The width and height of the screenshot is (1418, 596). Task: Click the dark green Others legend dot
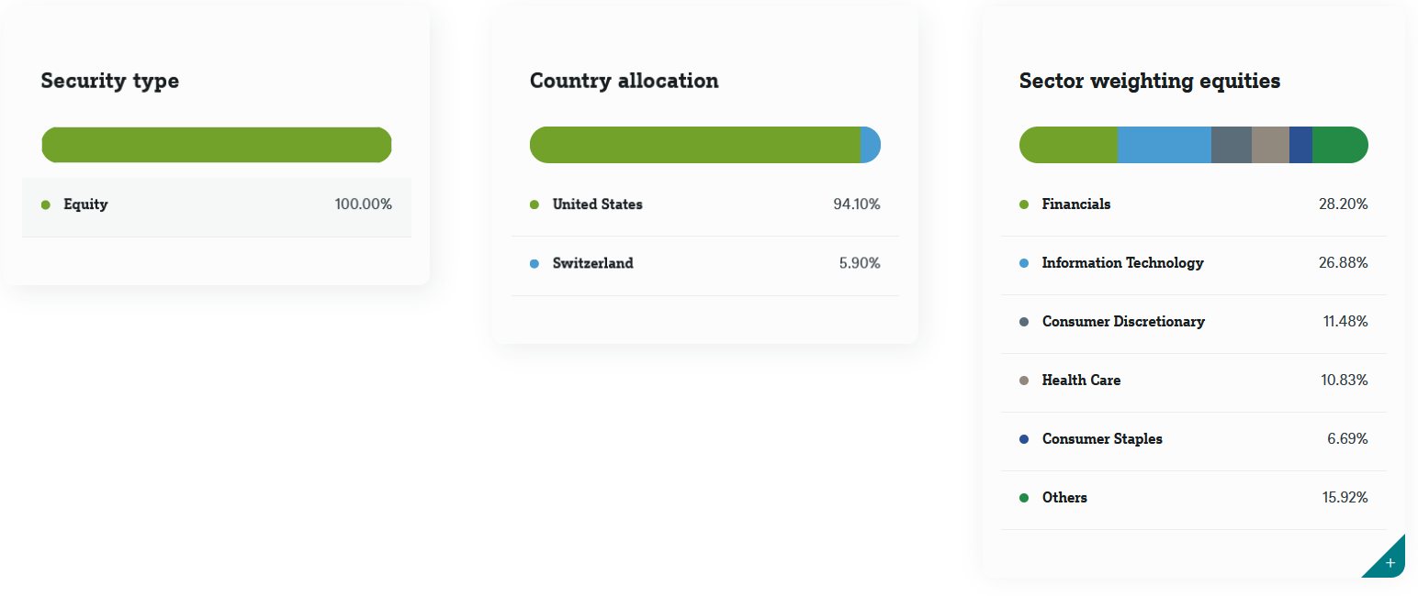[1024, 498]
